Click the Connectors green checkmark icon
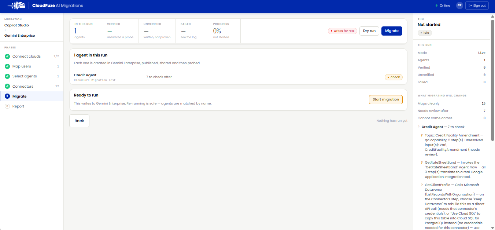Viewport: 495px width, 230px height. click(7, 87)
